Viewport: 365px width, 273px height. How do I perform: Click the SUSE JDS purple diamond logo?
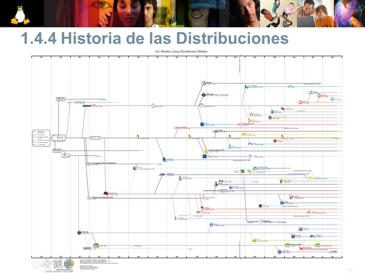279,252
